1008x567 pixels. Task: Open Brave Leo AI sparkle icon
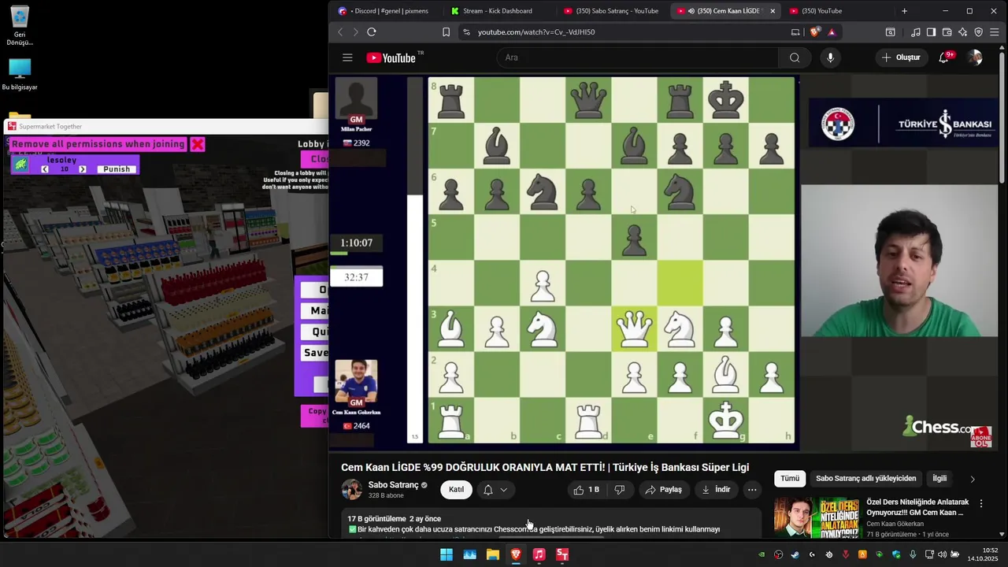tap(962, 32)
